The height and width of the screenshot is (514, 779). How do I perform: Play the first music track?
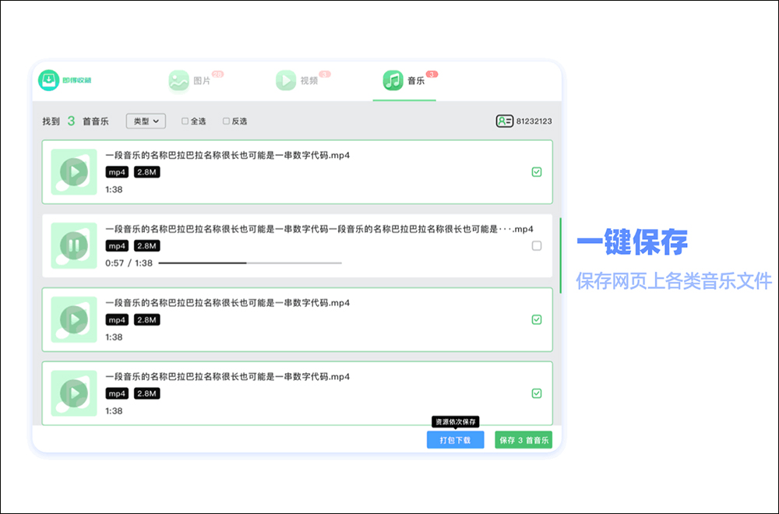tap(74, 172)
